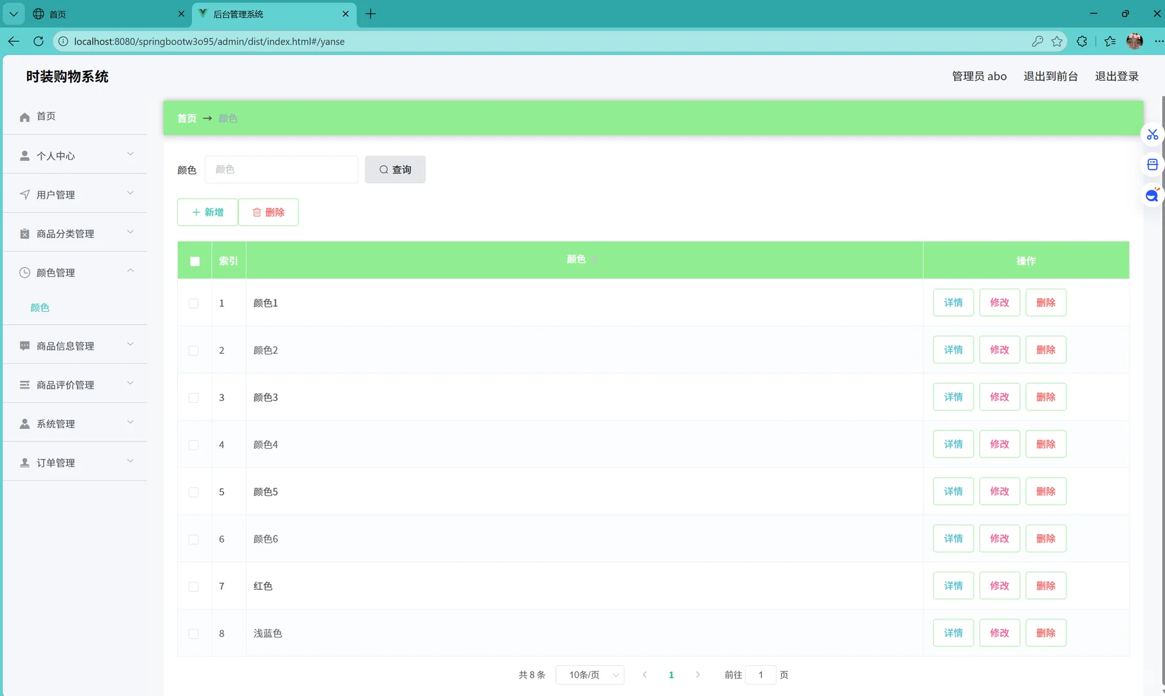Check the box for row 颜色3
The height and width of the screenshot is (696, 1165).
pos(193,398)
